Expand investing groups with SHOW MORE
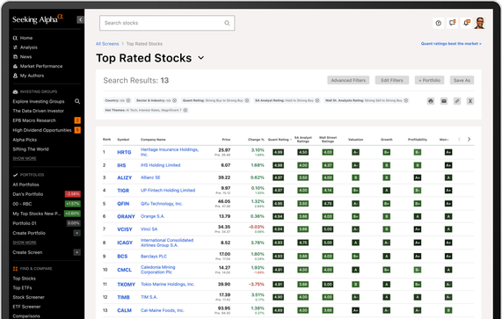The width and height of the screenshot is (502, 319). 25,158
